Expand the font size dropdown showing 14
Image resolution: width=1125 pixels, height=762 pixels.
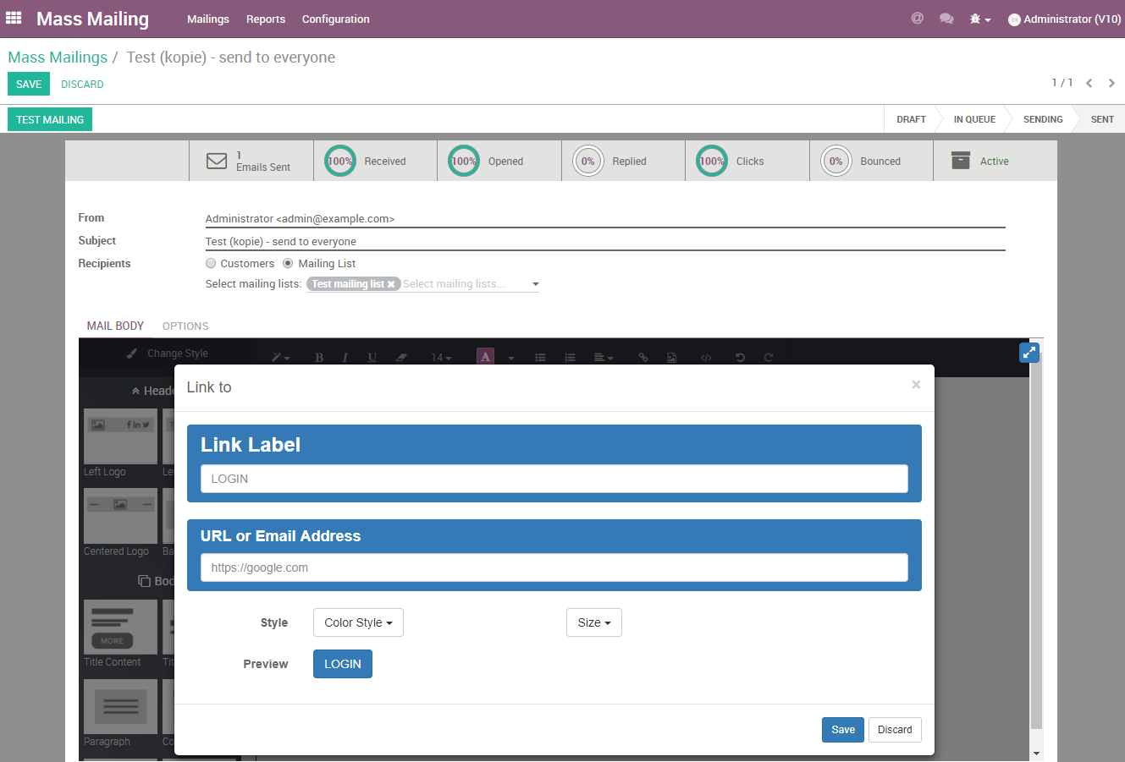tap(440, 357)
